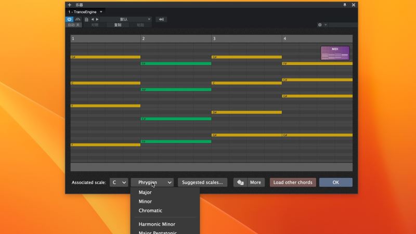
Task: Choose Harmonic Minor from scale list
Action: coord(157,224)
